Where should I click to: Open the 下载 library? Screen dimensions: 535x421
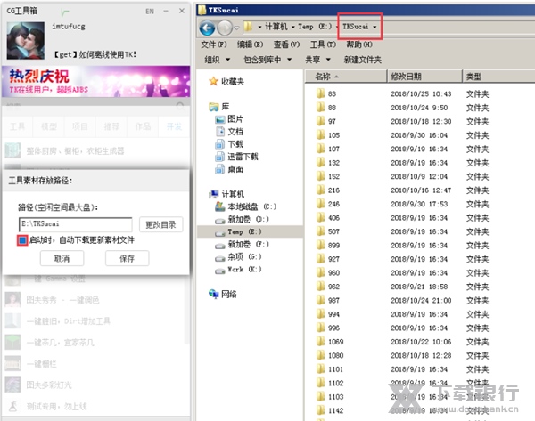229,144
